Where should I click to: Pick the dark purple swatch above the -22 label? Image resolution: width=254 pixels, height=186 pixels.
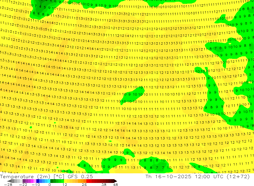click(x=24, y=181)
